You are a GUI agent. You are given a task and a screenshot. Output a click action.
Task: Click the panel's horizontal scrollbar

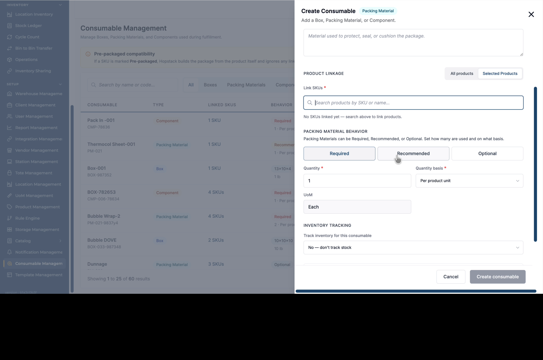[416, 291]
